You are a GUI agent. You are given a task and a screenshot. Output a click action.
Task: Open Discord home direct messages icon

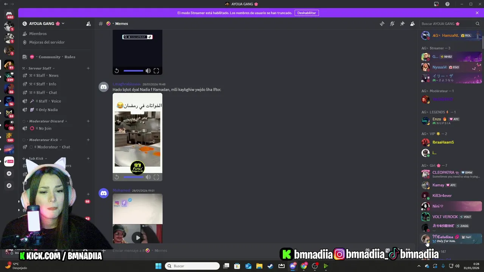(x=9, y=14)
